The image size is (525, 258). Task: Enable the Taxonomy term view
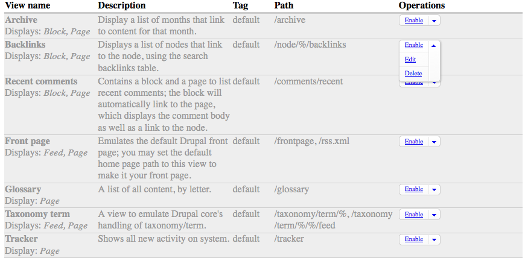414,215
